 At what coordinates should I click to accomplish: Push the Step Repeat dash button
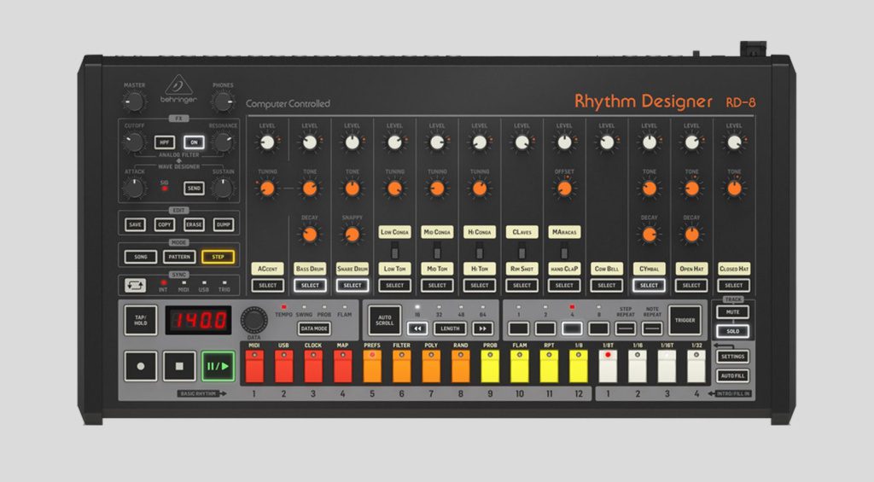(626, 328)
